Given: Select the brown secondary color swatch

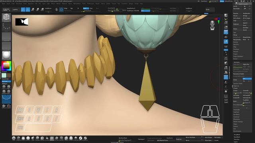Looking at the screenshot, I should [x=9, y=75].
